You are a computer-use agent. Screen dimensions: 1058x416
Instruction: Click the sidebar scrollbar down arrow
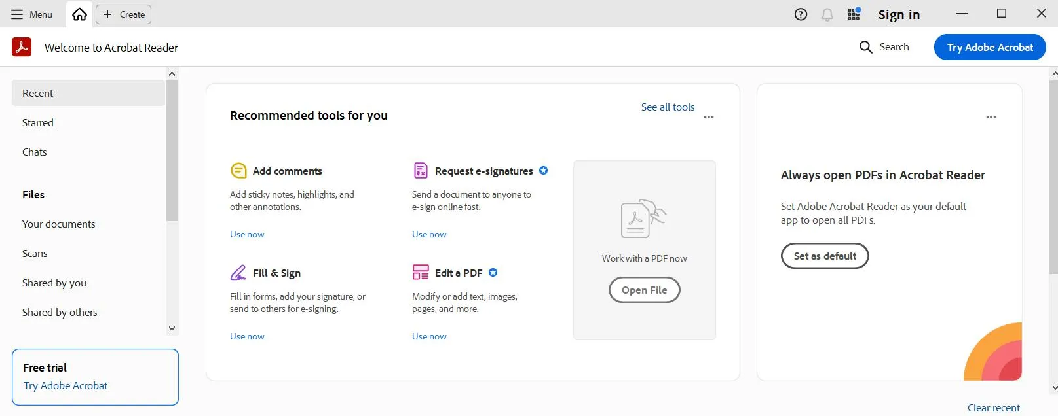pos(171,328)
